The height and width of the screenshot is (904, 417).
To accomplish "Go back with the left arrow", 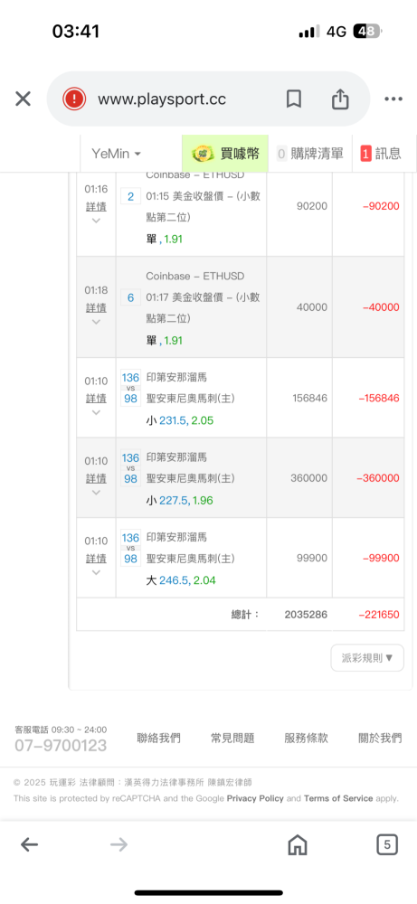I will 30,845.
